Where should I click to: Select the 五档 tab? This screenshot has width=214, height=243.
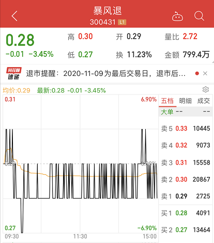point(167,101)
